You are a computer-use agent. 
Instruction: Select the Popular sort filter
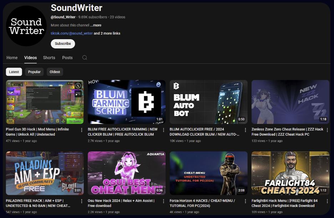point(34,72)
